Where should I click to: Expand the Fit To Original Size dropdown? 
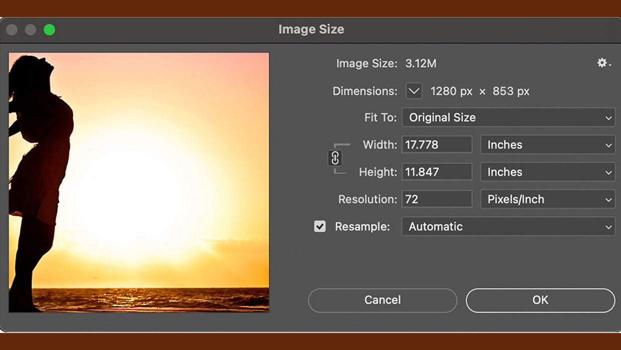508,117
